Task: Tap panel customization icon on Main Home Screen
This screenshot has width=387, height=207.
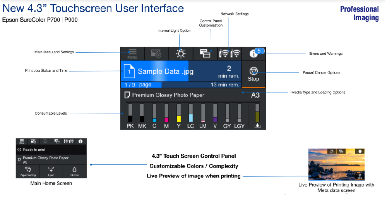Action: 57,141
